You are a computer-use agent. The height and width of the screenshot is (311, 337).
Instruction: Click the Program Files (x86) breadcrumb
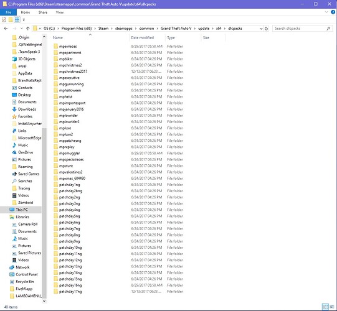[x=77, y=29]
